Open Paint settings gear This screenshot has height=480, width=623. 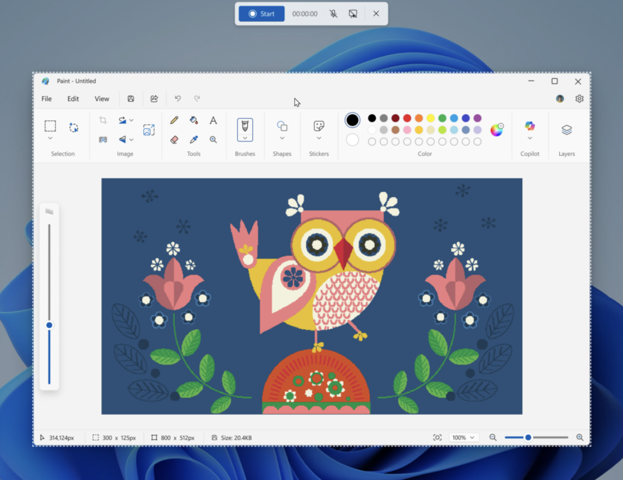tap(579, 99)
